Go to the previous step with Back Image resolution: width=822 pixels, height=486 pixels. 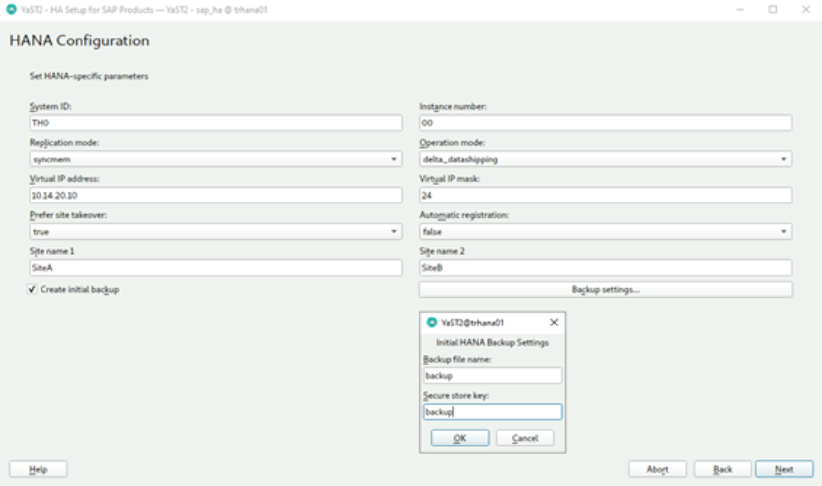(722, 469)
